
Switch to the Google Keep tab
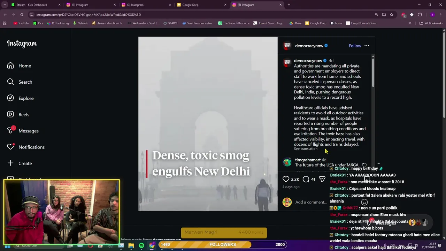pos(202,5)
